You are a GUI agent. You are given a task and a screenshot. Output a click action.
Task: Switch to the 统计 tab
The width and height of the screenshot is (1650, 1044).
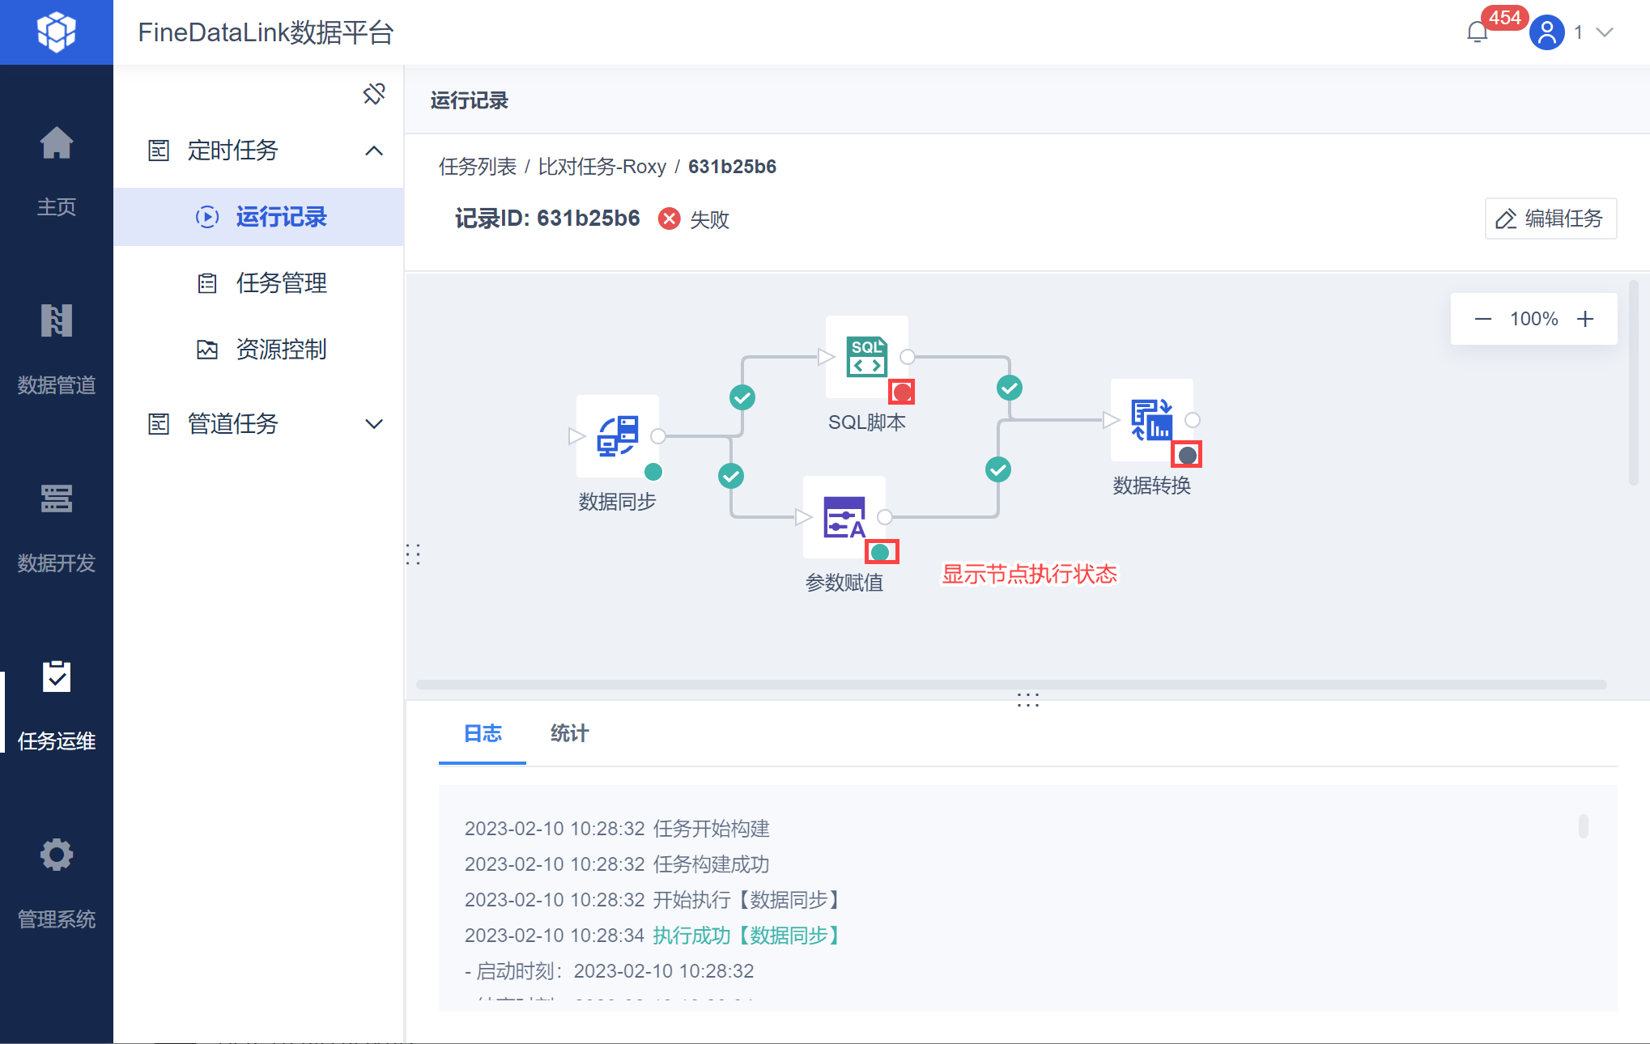(x=569, y=733)
